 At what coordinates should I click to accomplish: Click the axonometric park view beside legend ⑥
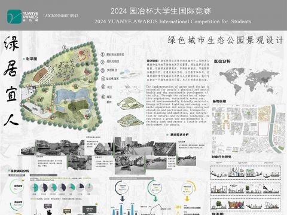pyautogui.click(x=130, y=103)
